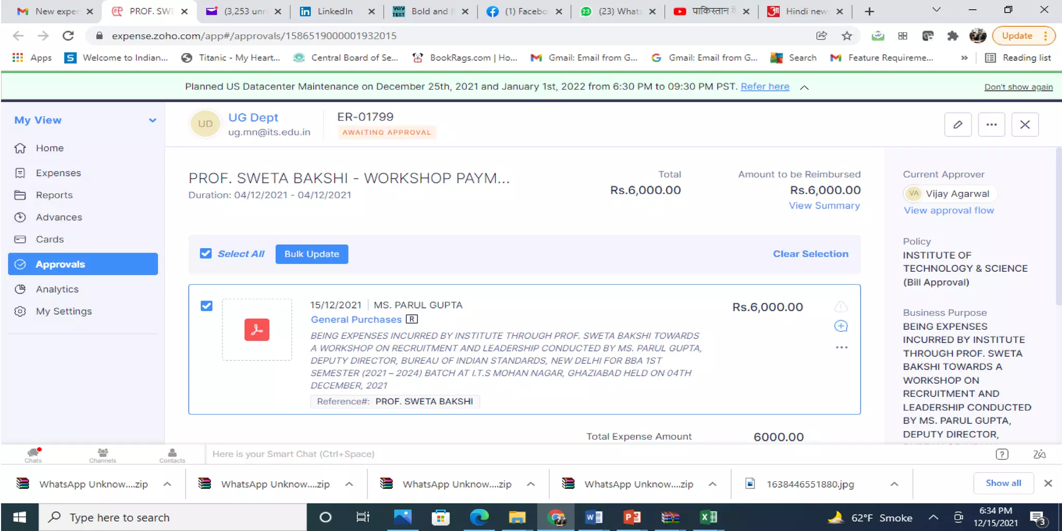The image size is (1062, 531).
Task: Close the downloads bar
Action: pyautogui.click(x=1048, y=483)
